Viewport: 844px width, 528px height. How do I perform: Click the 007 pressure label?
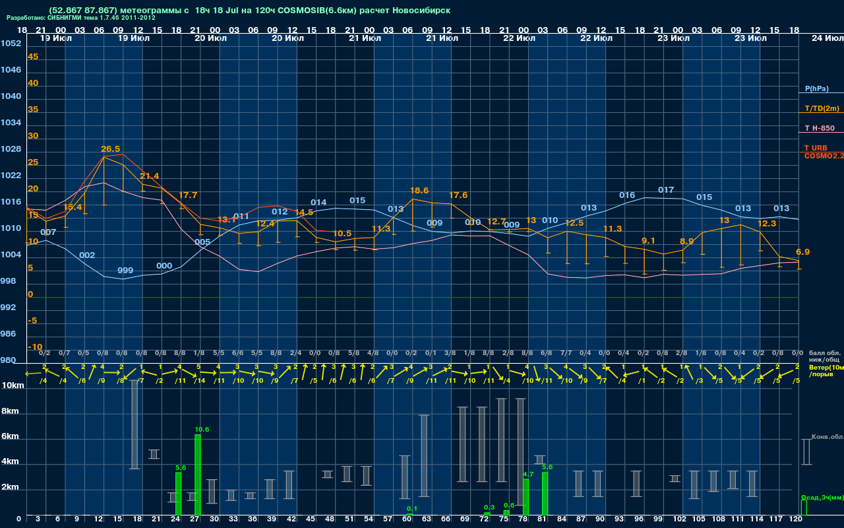(x=48, y=232)
